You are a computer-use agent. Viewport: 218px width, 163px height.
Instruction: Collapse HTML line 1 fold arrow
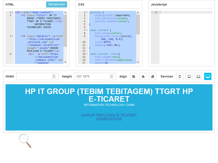pyautogui.click(x=13, y=12)
